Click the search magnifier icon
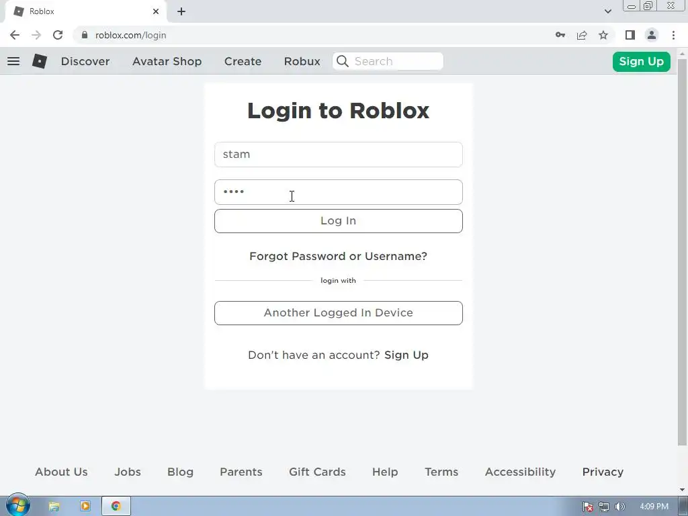The image size is (688, 516). click(x=343, y=61)
